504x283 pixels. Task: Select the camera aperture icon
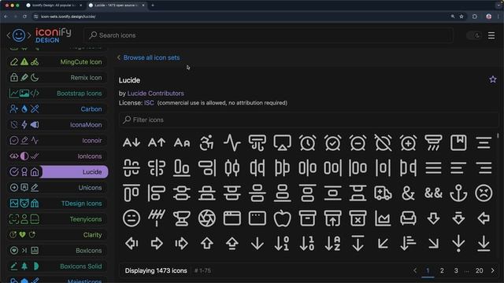[x=207, y=219]
